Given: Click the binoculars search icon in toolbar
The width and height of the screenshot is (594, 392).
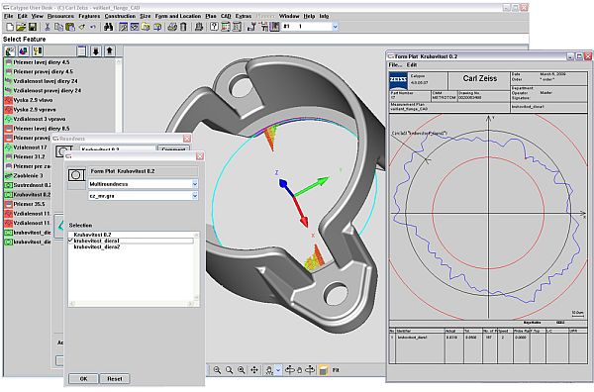Looking at the screenshot, I should pyautogui.click(x=108, y=27).
